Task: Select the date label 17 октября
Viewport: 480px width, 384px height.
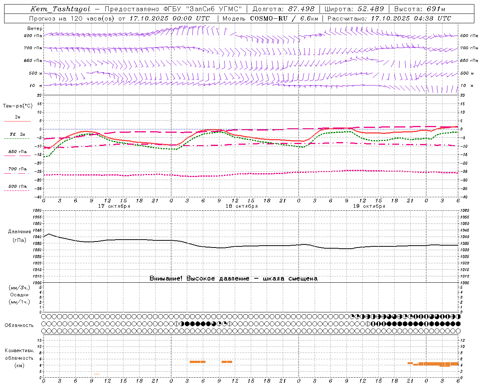Action: tap(114, 206)
